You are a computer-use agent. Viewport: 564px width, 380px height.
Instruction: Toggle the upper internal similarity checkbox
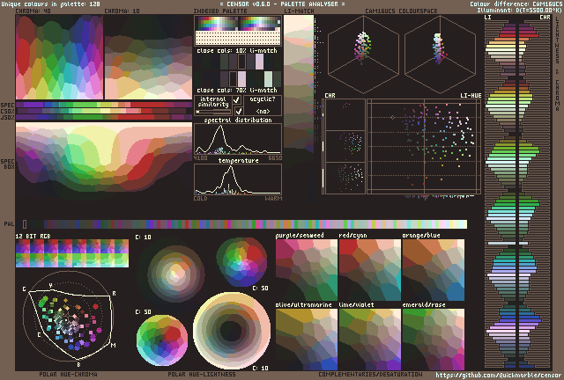[x=236, y=101]
